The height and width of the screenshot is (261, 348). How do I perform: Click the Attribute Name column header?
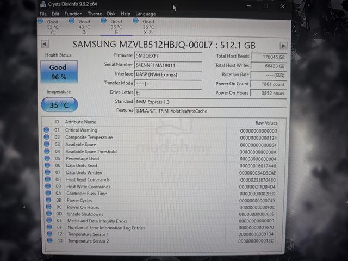[80, 122]
